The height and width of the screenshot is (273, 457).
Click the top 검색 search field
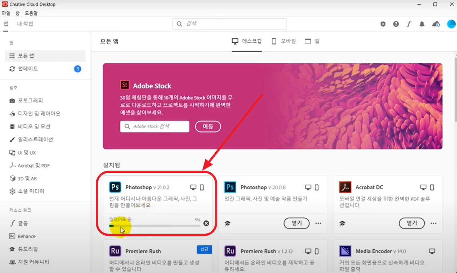(230, 24)
